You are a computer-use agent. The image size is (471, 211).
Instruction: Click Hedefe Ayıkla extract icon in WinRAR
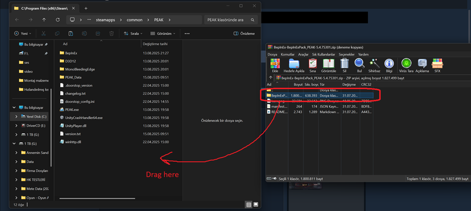click(294, 63)
